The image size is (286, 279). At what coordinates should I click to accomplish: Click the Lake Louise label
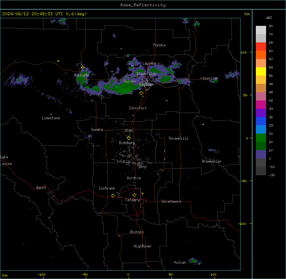tap(6, 160)
